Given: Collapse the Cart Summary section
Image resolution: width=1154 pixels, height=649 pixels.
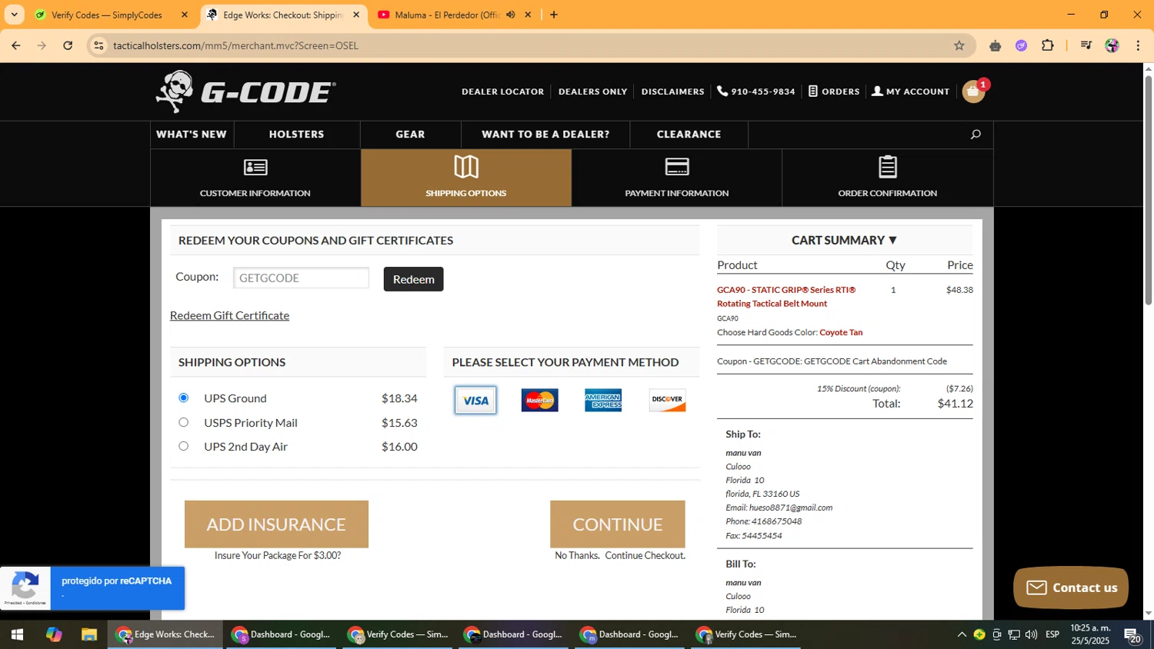Looking at the screenshot, I should click(845, 241).
